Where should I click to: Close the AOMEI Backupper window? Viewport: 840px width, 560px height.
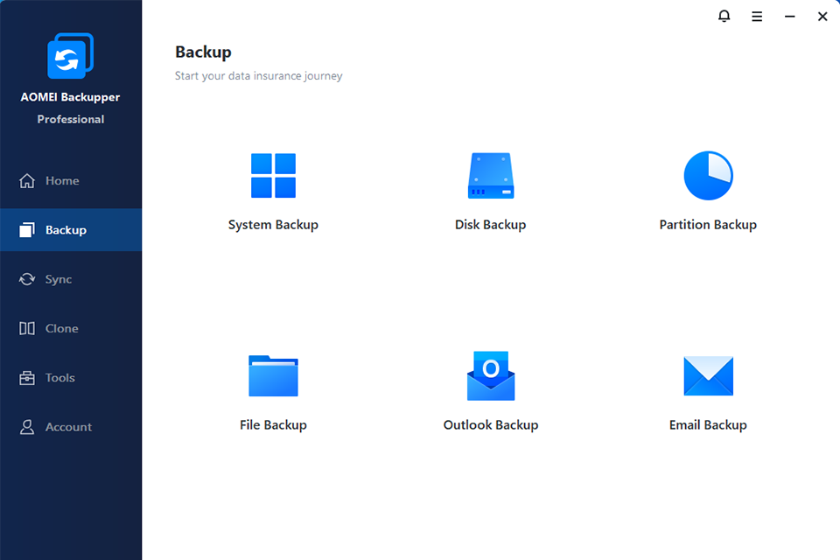822,17
